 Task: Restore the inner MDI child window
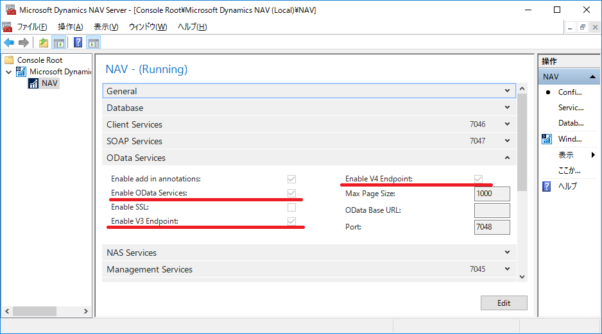582,27
